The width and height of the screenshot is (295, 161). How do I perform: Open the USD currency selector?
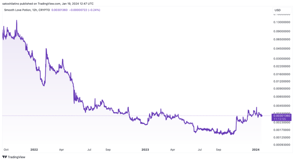282,10
